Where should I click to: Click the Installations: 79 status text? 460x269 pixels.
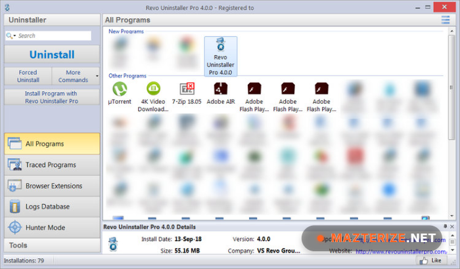24,260
